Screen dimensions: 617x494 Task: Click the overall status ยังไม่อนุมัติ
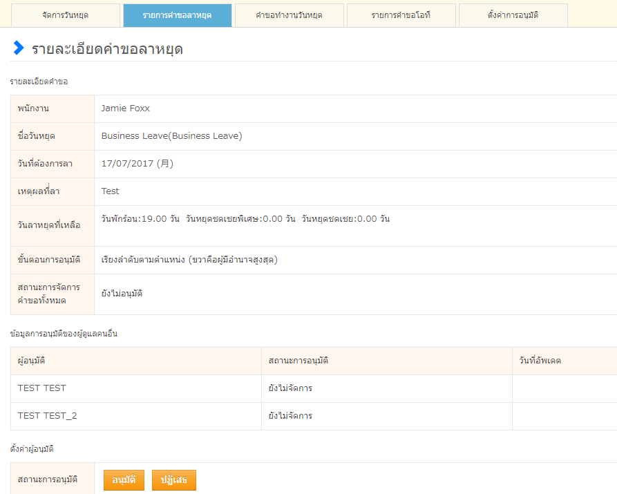122,294
